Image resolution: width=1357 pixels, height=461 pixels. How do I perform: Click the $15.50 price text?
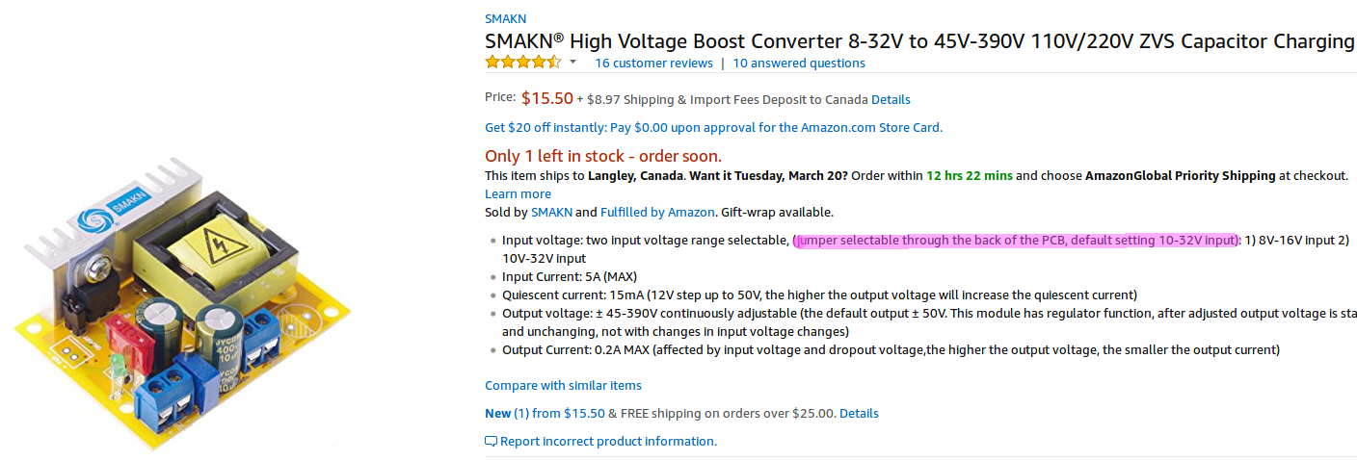pyautogui.click(x=546, y=98)
